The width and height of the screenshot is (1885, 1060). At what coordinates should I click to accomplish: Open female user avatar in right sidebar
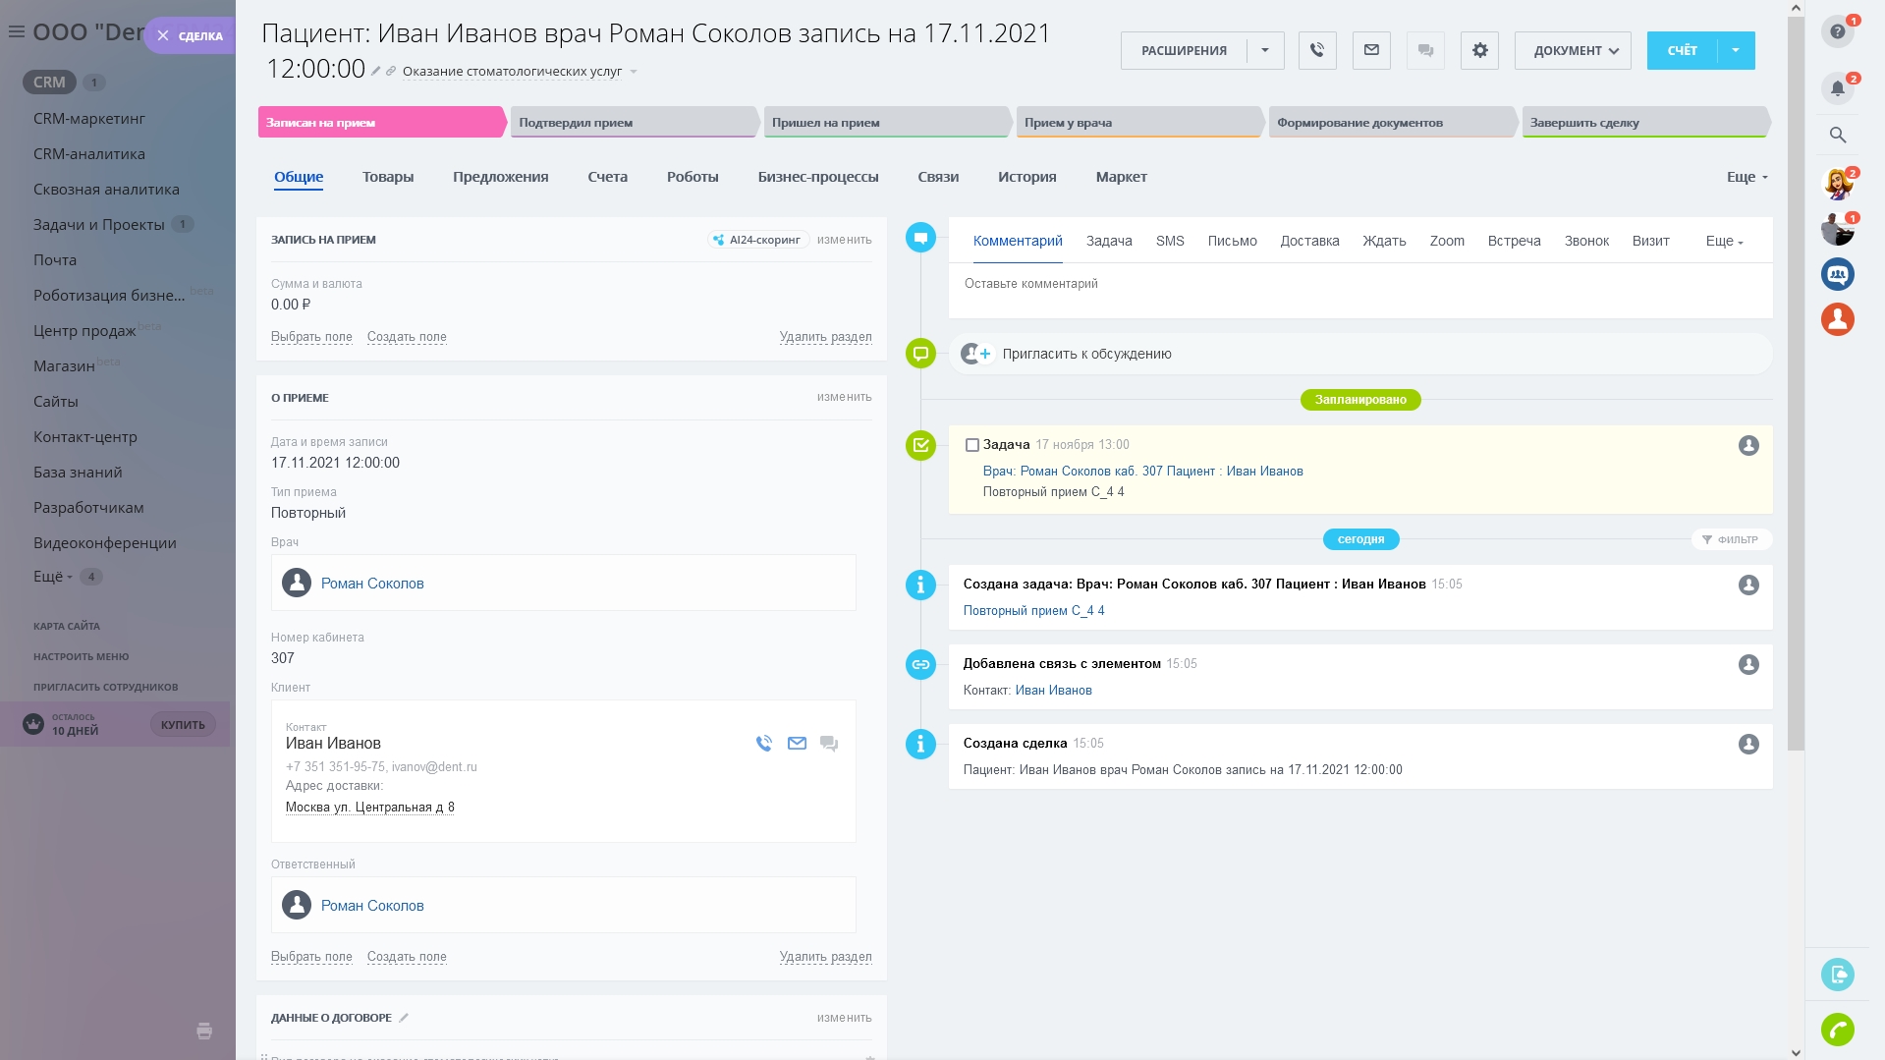1838,183
